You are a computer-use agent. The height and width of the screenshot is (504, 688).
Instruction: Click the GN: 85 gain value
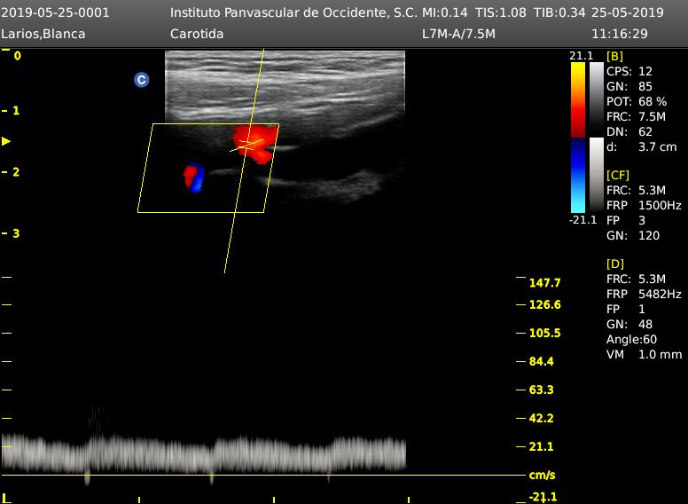point(629,86)
